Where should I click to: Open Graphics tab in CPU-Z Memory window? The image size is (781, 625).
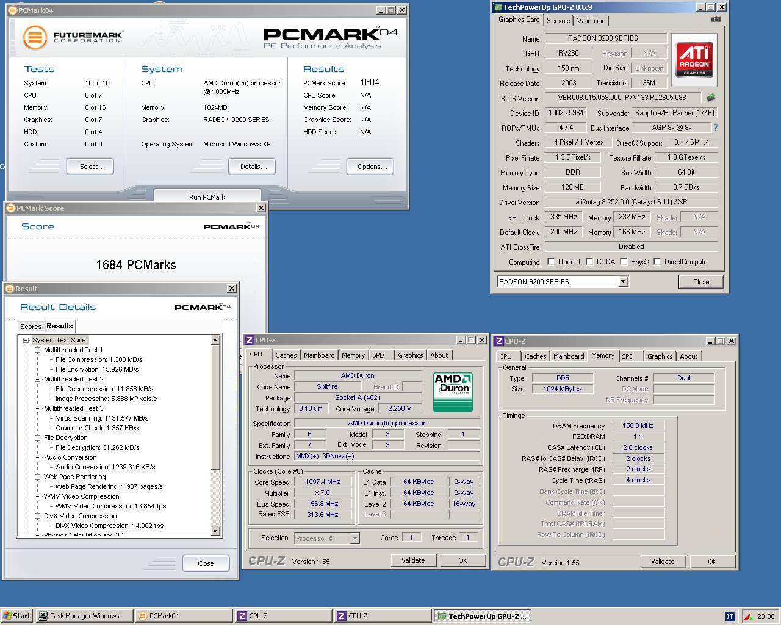coord(660,356)
